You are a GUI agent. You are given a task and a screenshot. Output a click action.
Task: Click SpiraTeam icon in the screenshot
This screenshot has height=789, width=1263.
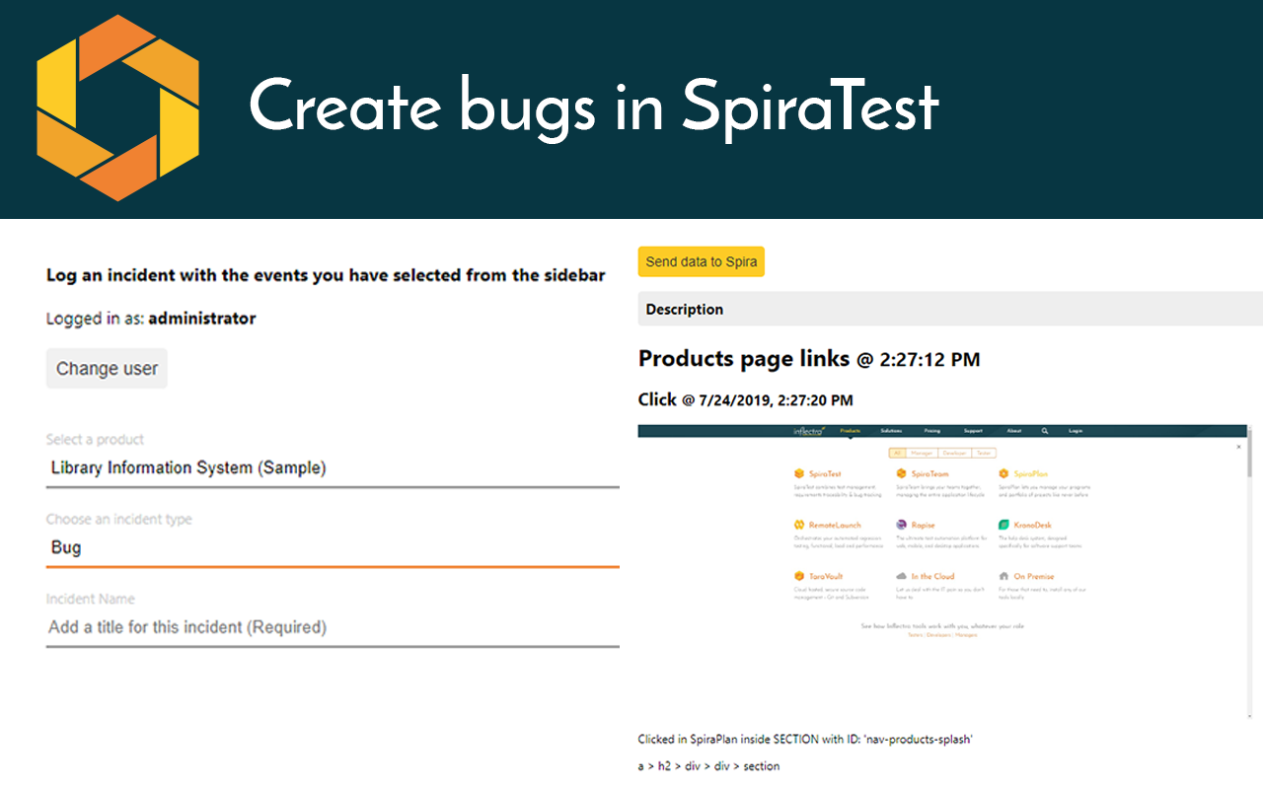pos(901,474)
